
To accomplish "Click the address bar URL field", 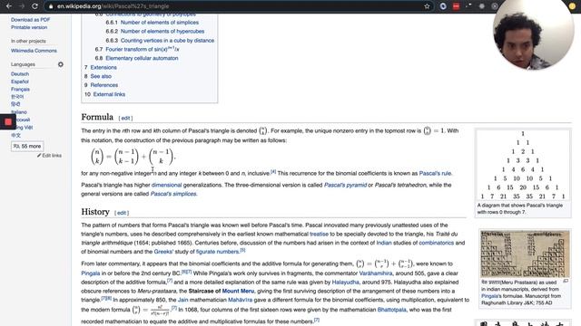I will pos(237,6).
